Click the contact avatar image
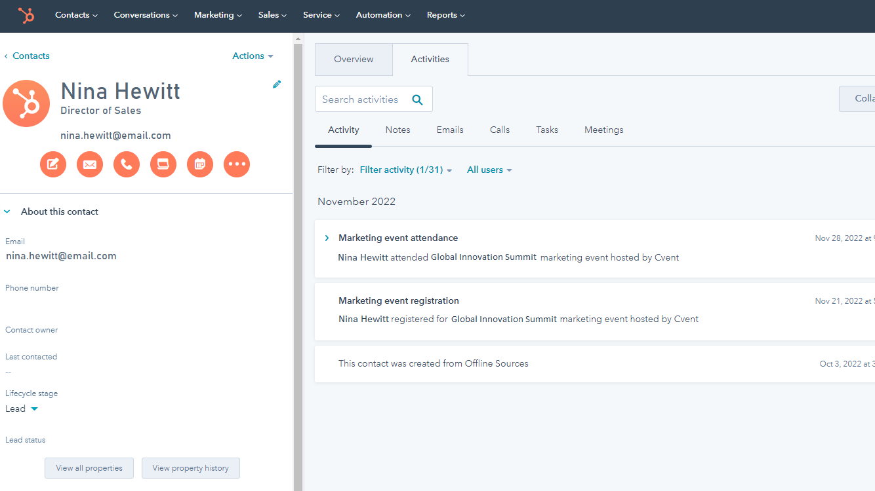Screen dimensions: 875x491 tap(26, 103)
